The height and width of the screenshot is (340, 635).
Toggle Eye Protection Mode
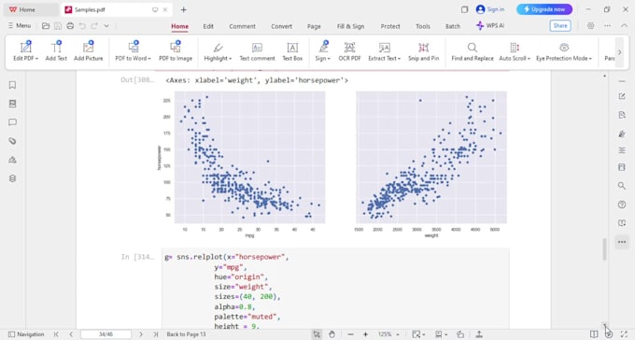point(564,51)
